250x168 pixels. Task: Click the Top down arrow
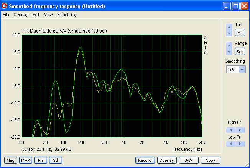(229, 33)
